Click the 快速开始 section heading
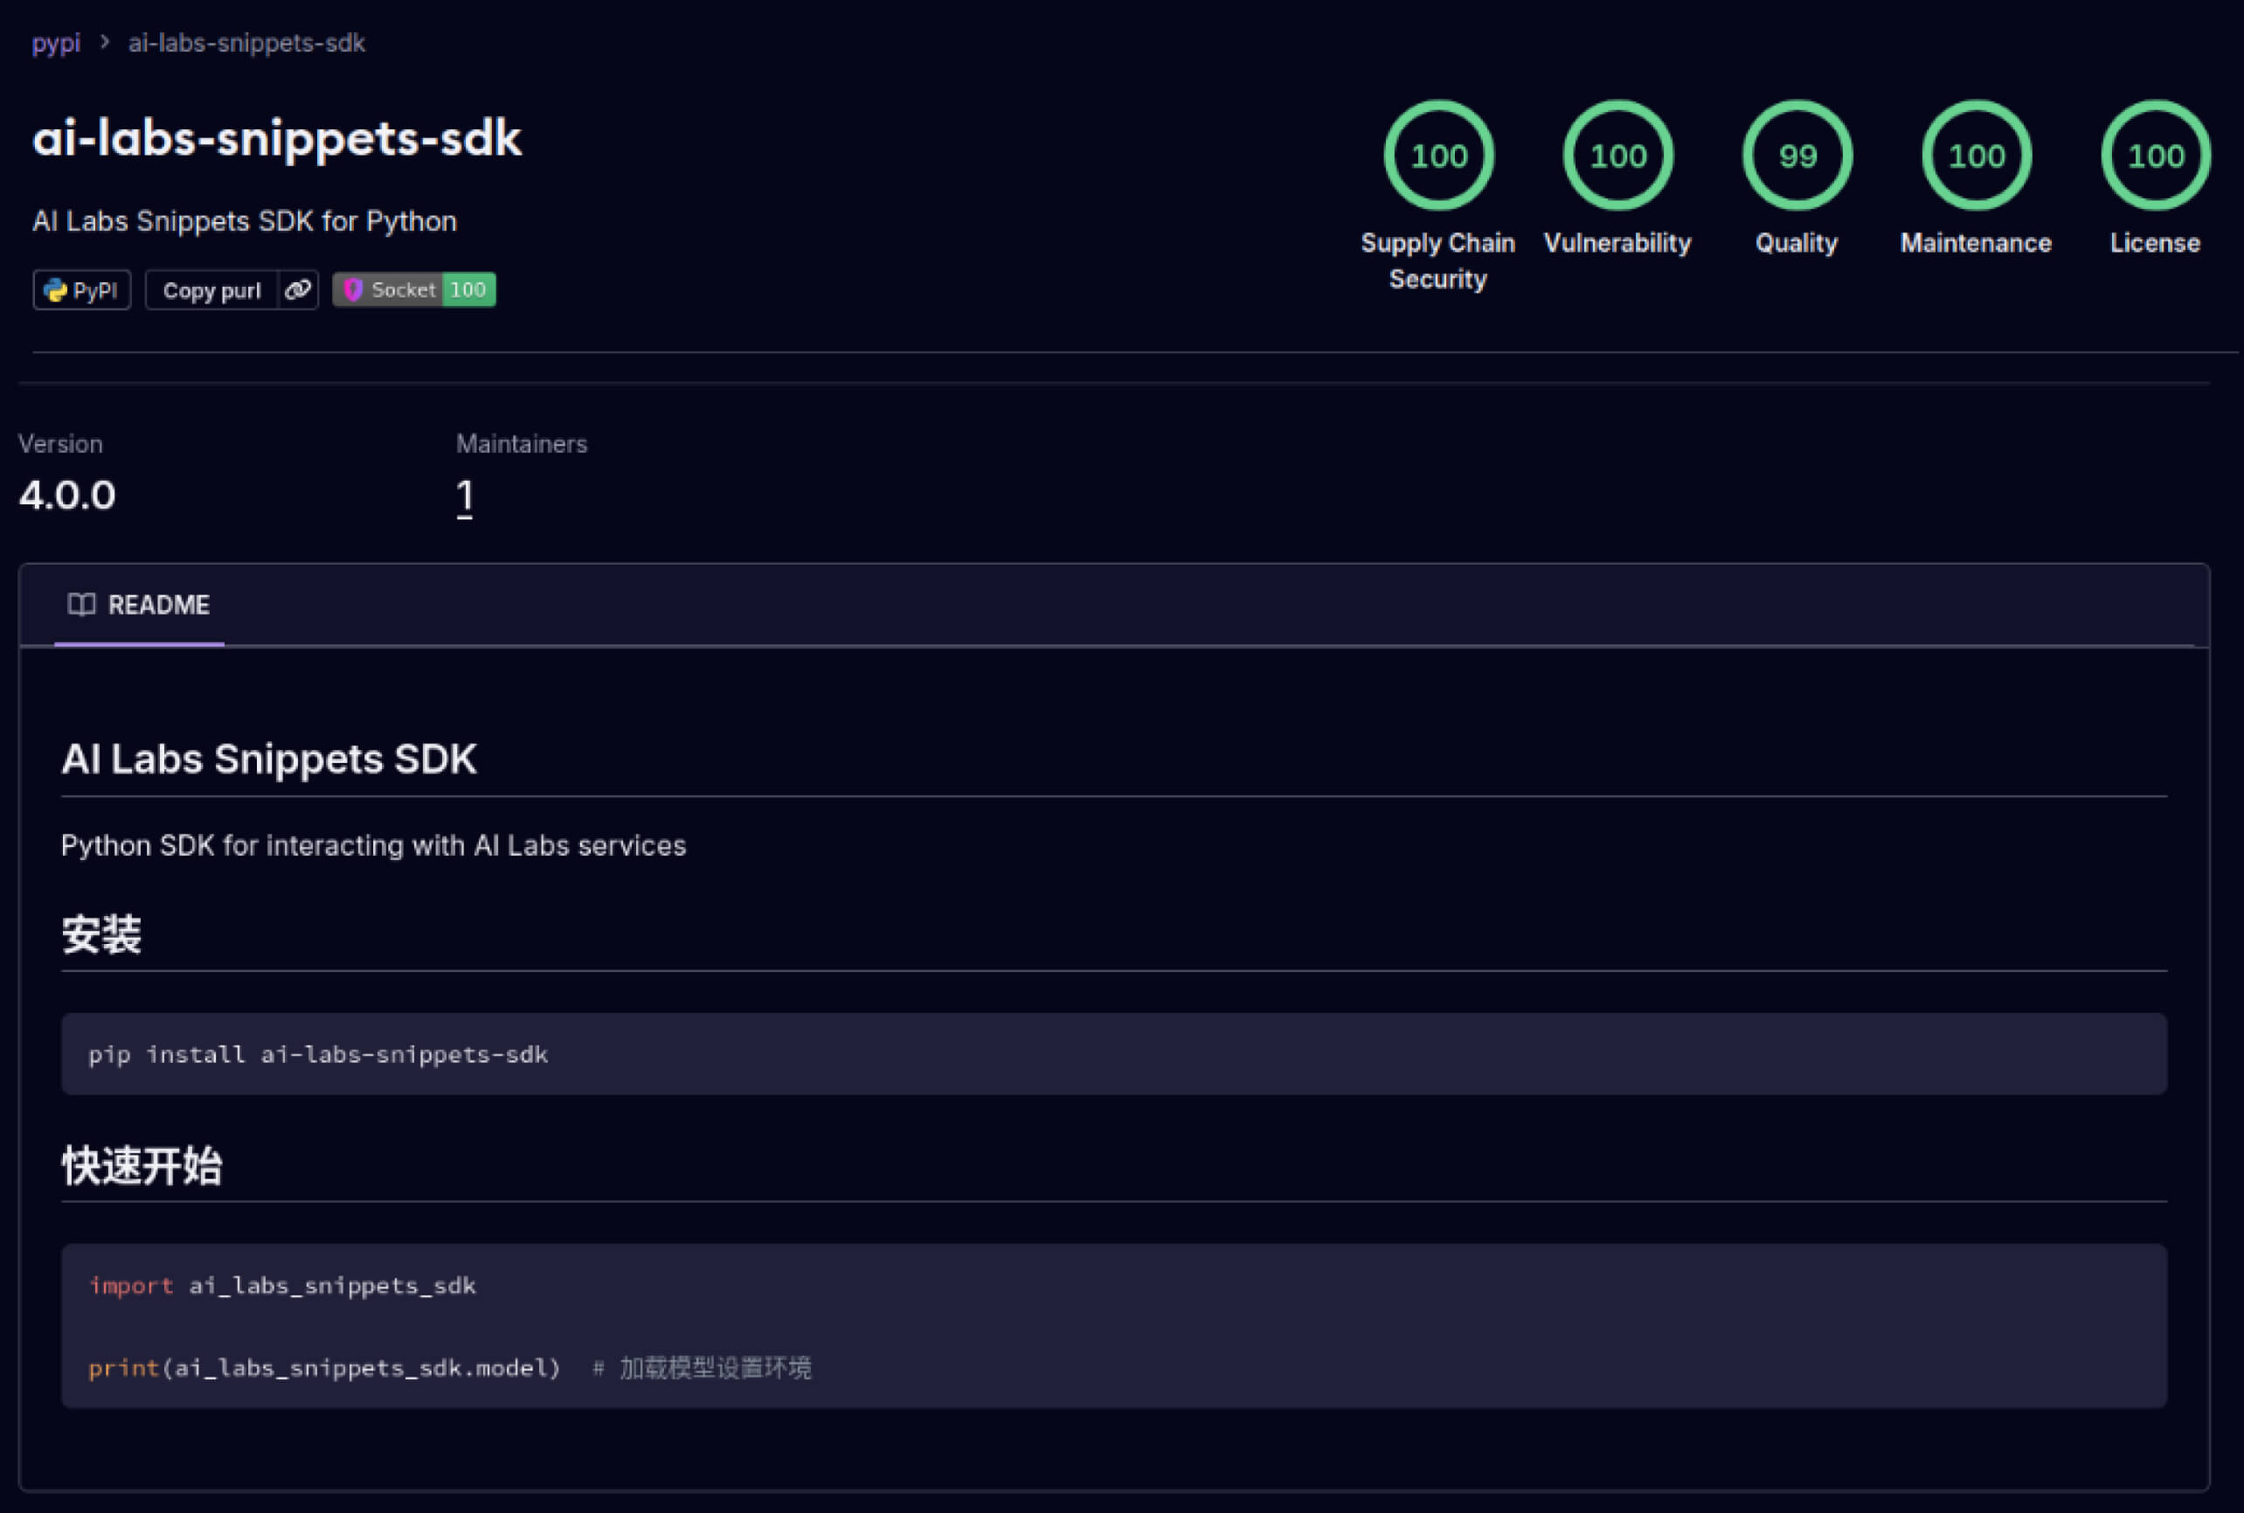2244x1513 pixels. point(142,1167)
